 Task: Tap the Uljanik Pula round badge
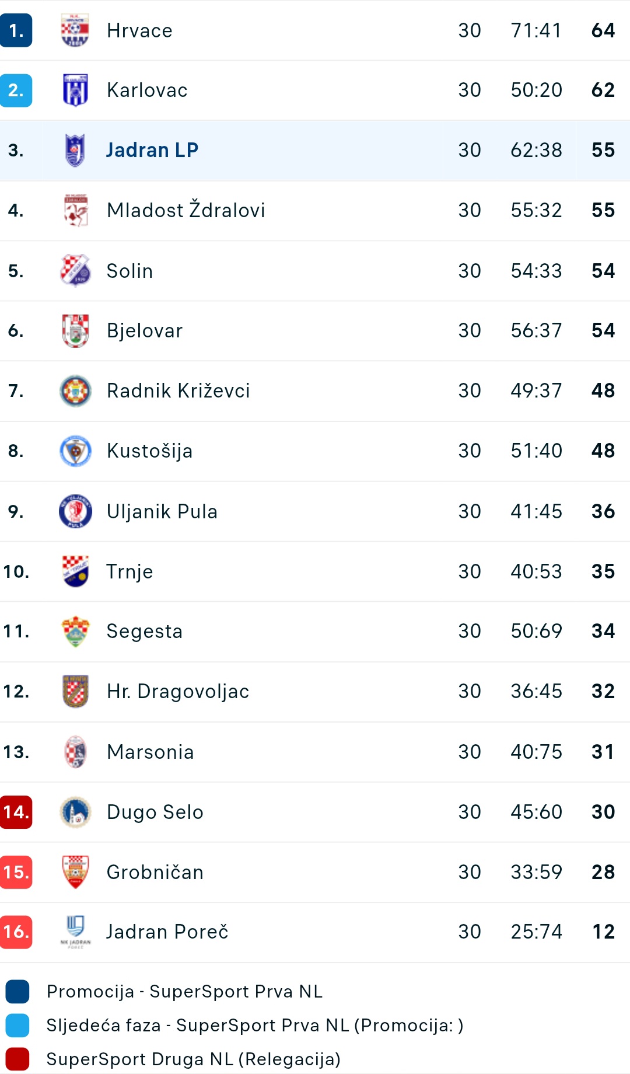point(75,511)
